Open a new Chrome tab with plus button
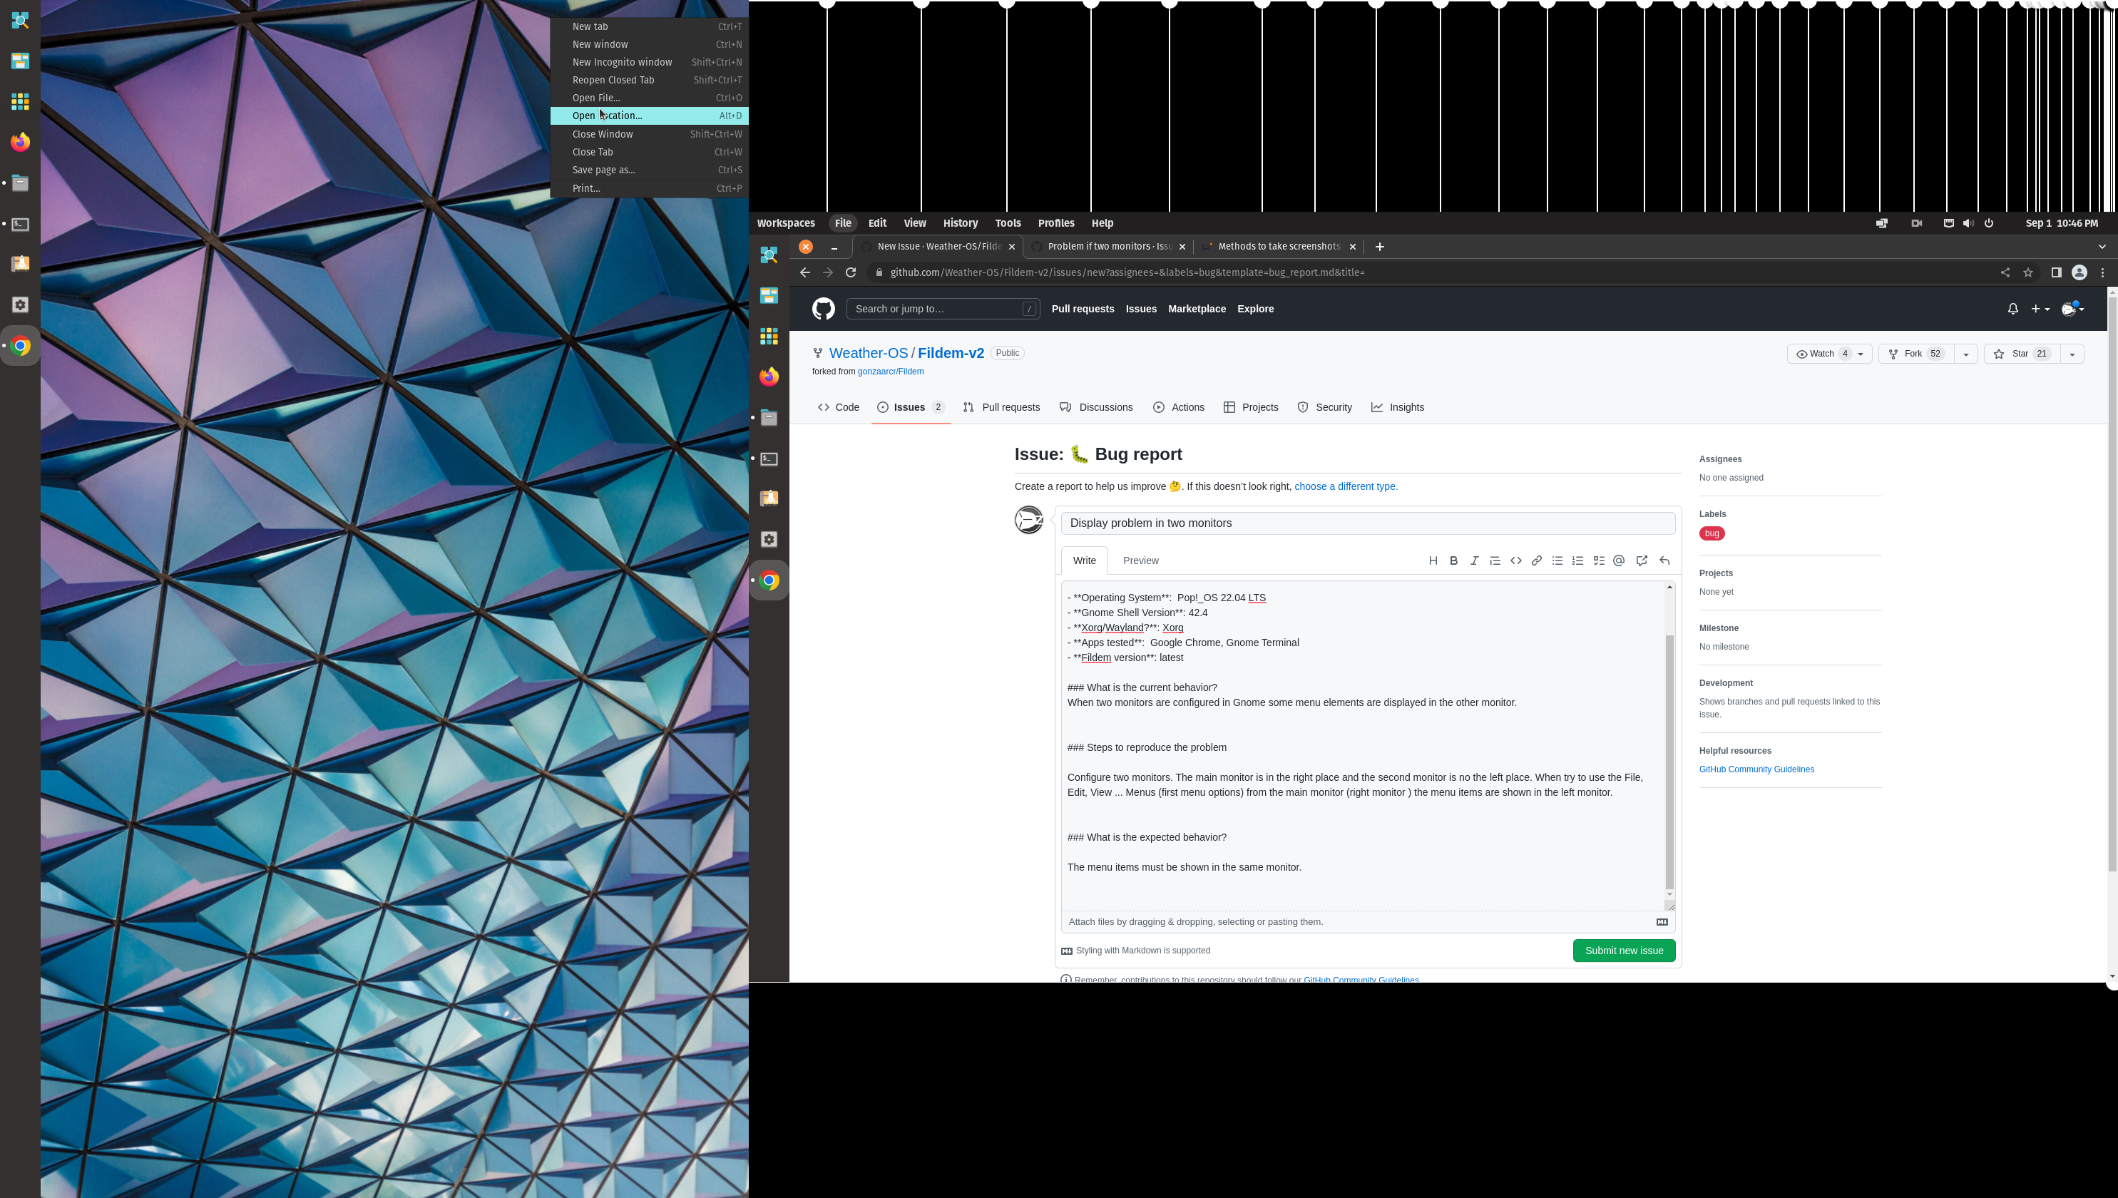Screen dimensions: 2118x1198 point(1380,247)
